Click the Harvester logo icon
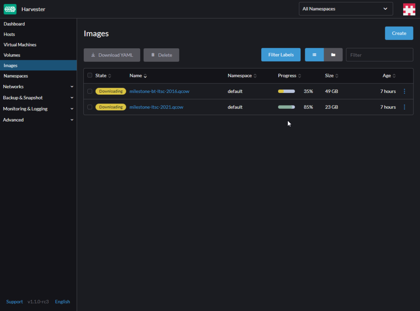Viewport: 420px width, 311px height. 10,9
